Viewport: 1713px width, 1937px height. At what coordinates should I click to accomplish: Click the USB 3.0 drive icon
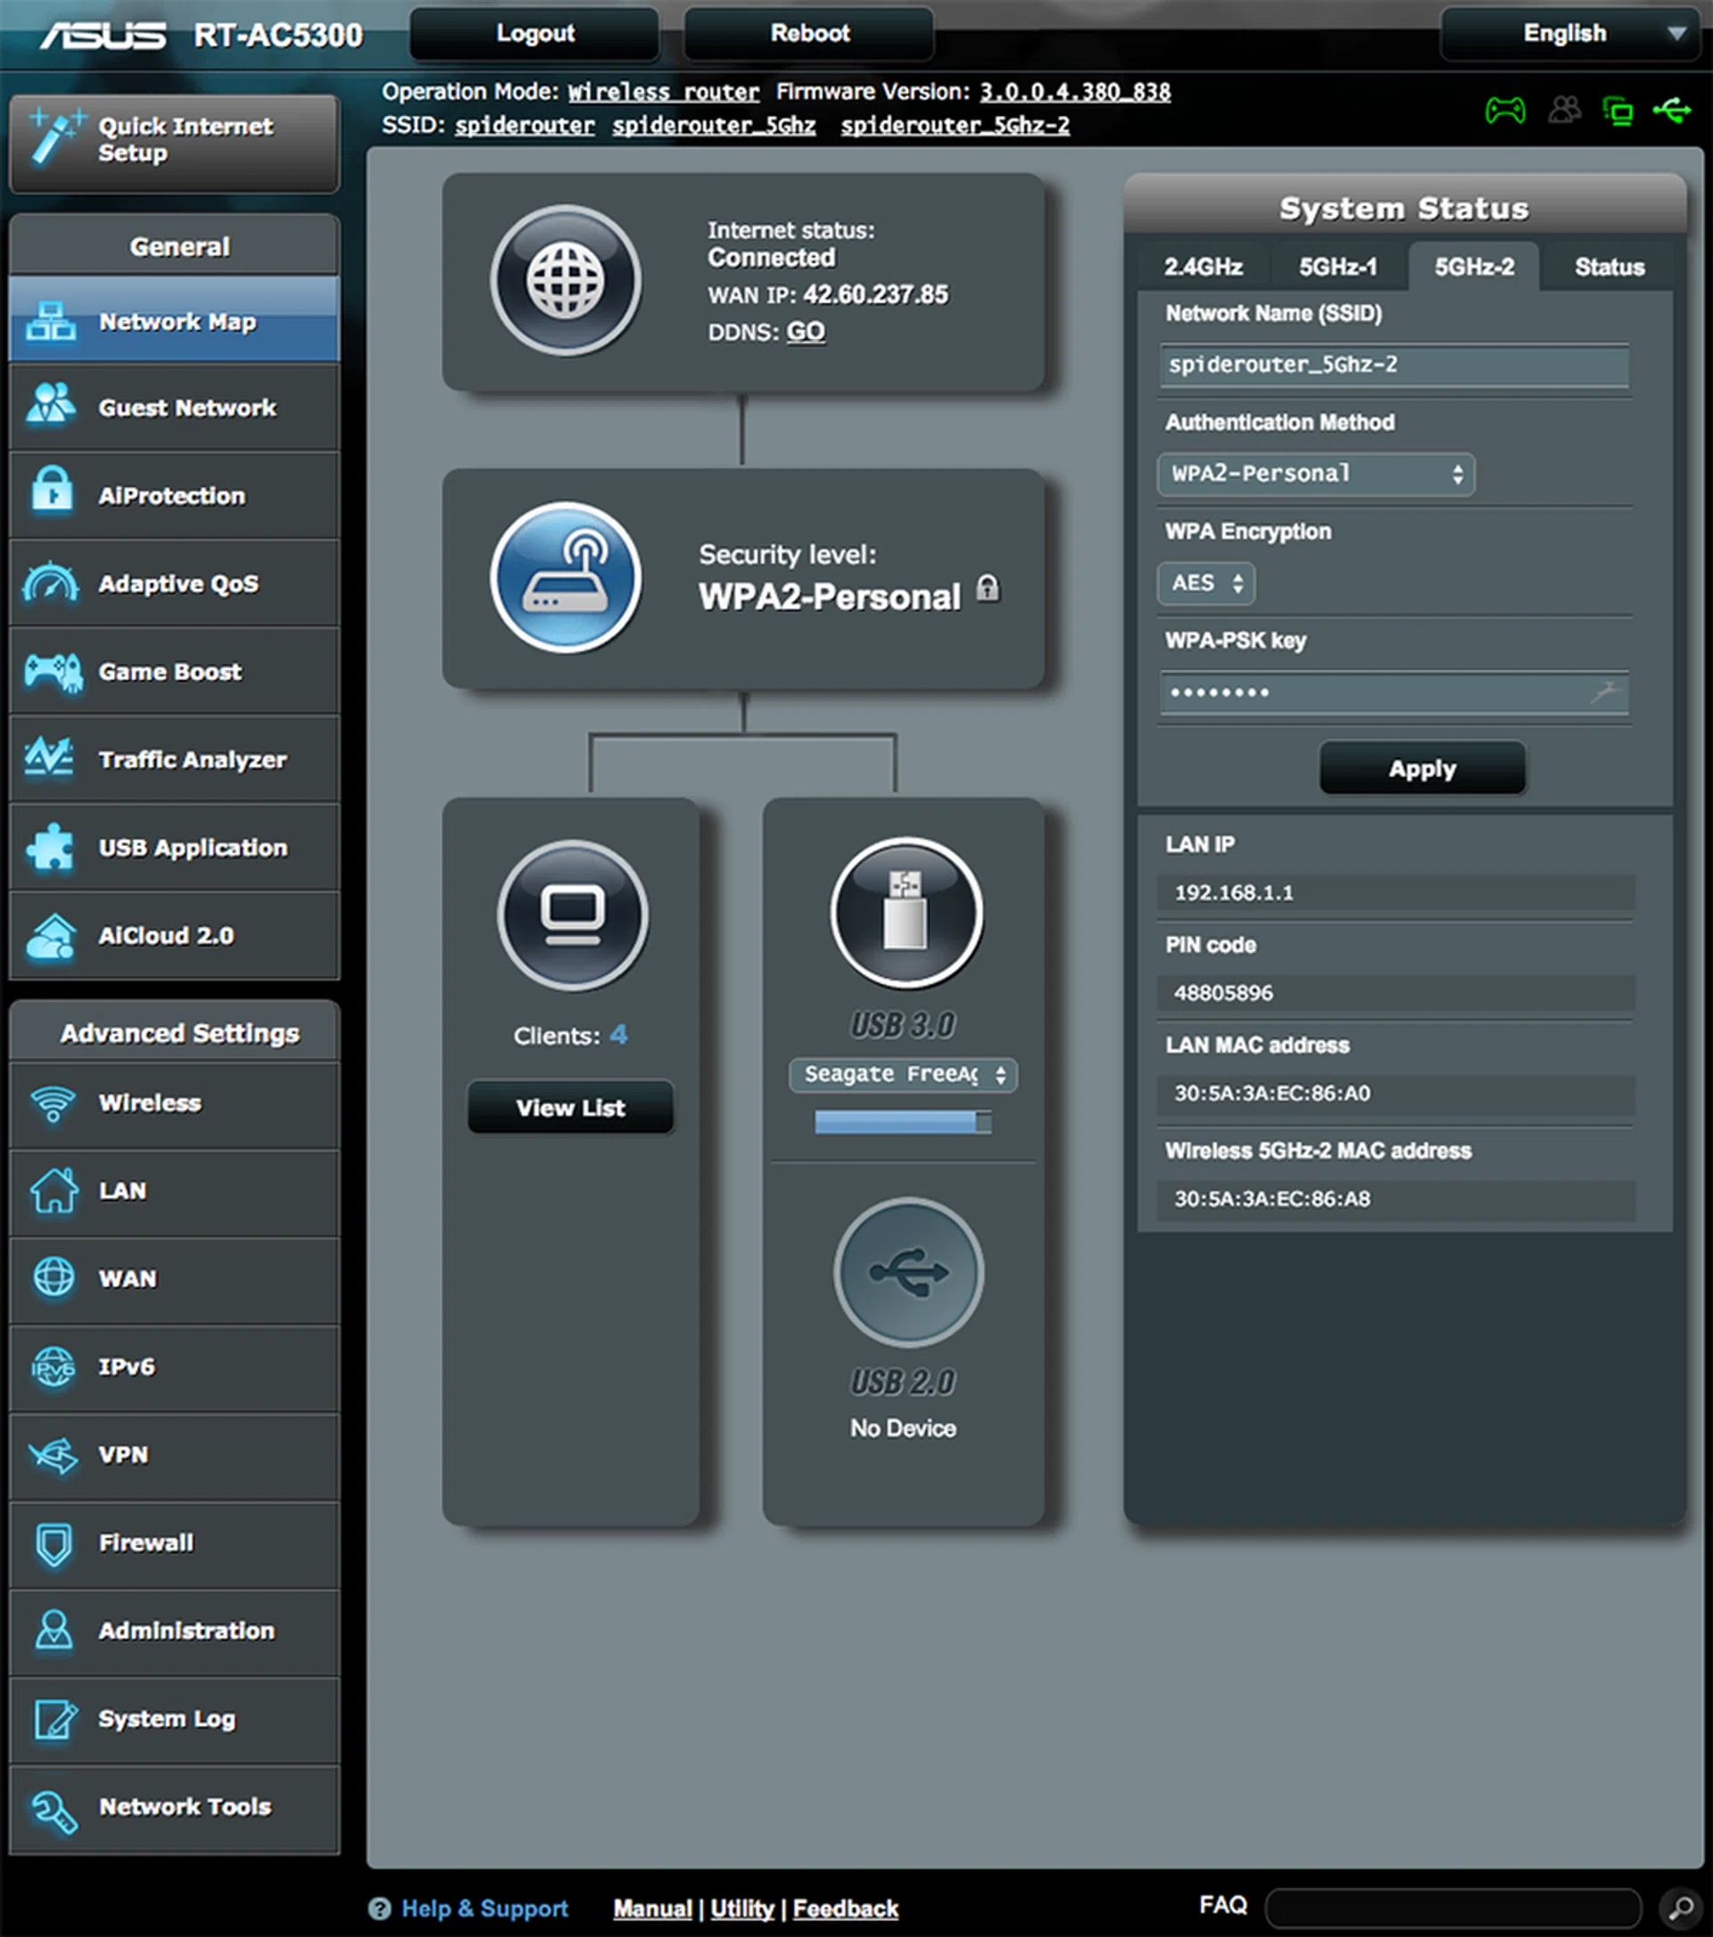[906, 913]
